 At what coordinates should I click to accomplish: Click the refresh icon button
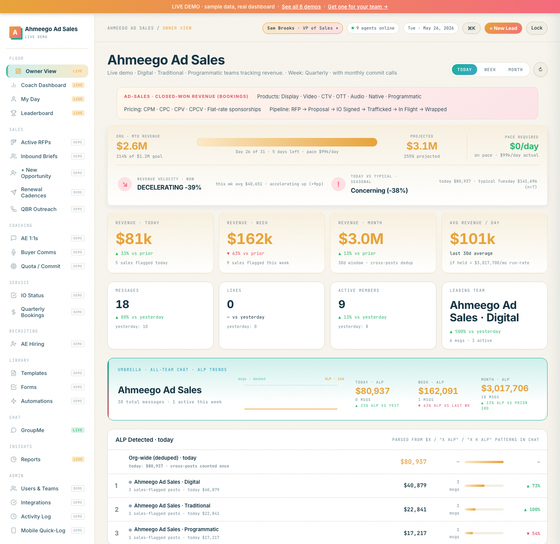click(x=540, y=70)
